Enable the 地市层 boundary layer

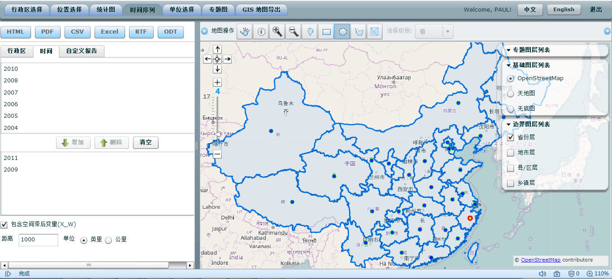tap(510, 153)
